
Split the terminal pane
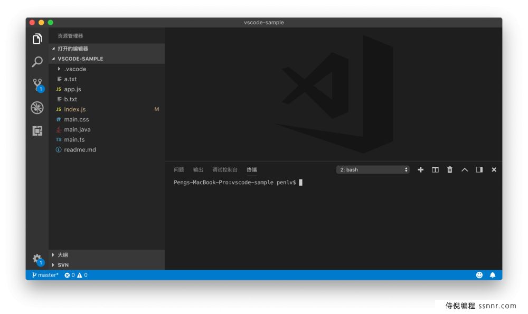point(435,169)
